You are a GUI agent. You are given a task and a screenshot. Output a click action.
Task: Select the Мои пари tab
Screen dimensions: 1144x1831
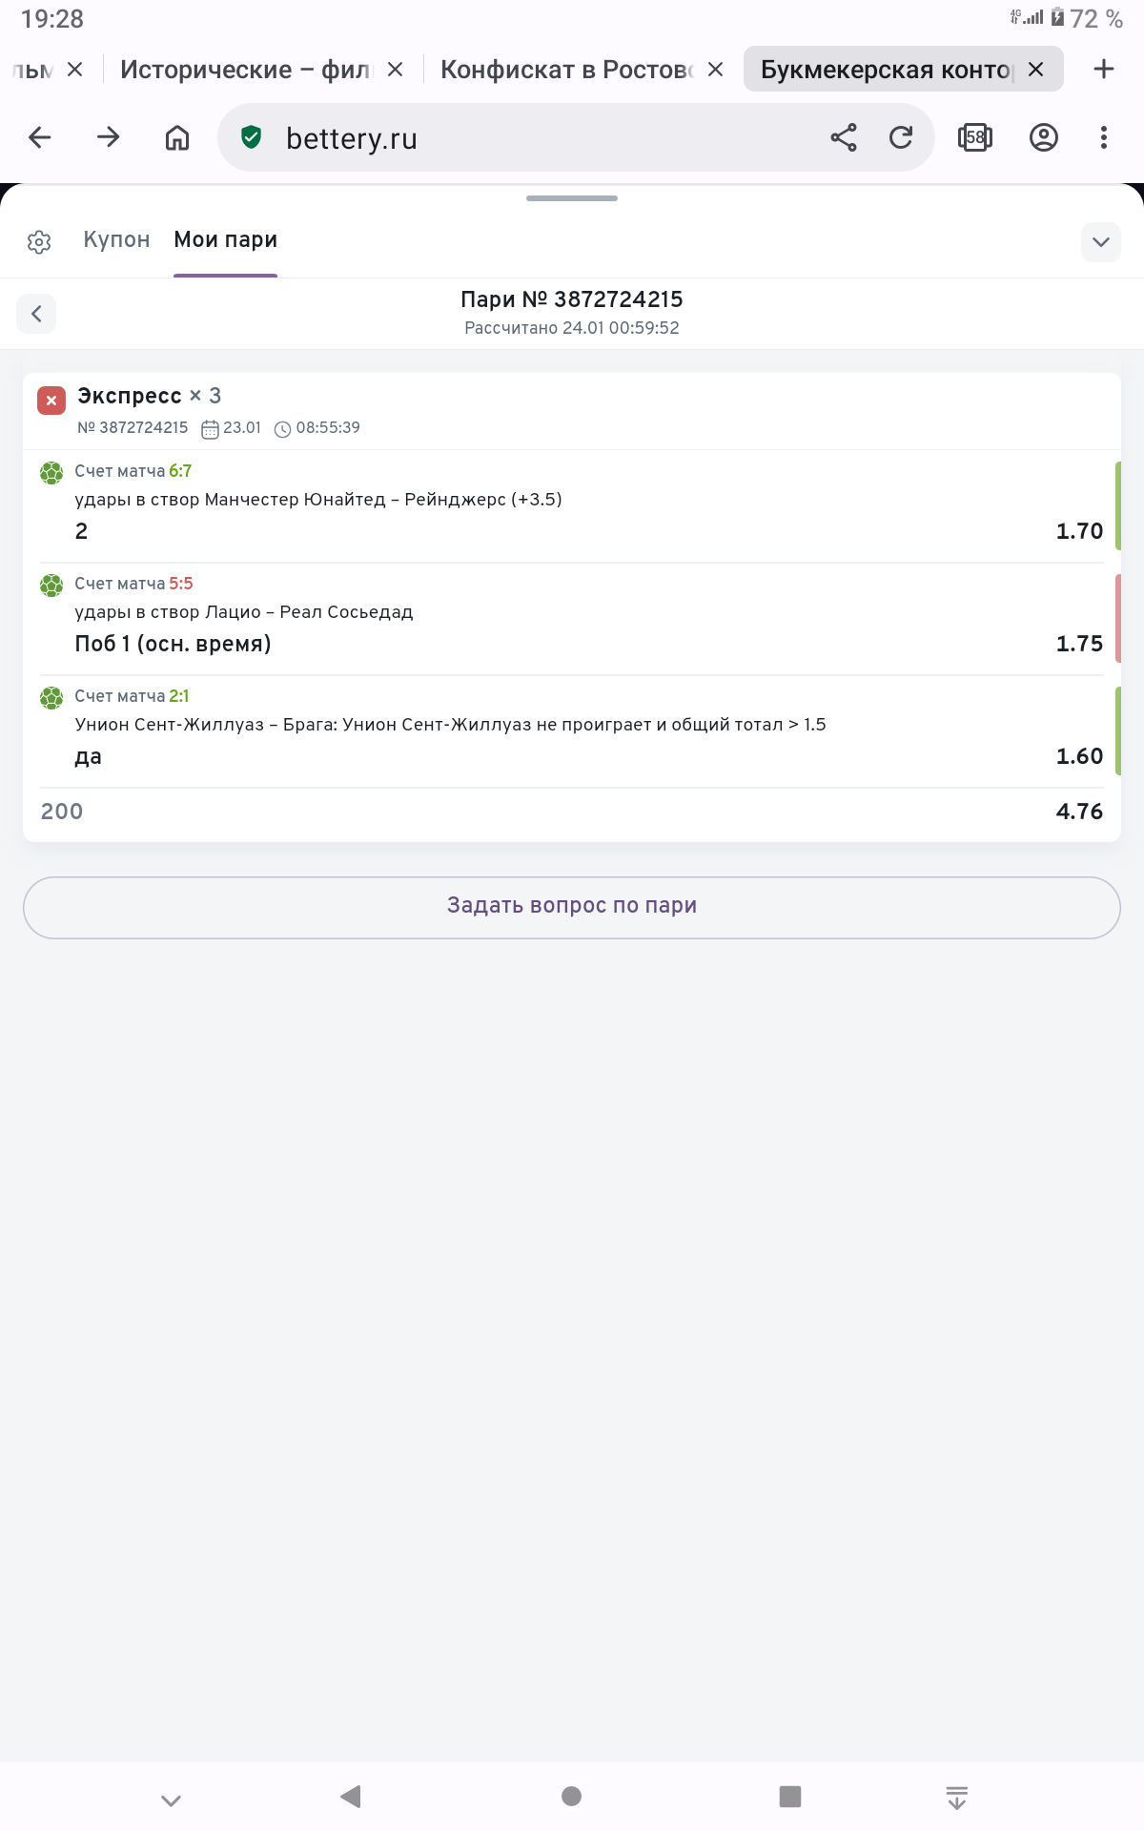(x=225, y=240)
